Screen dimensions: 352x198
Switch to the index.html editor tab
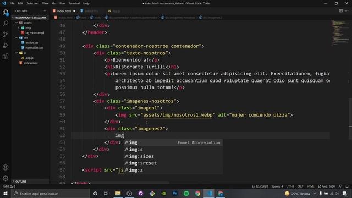64,11
